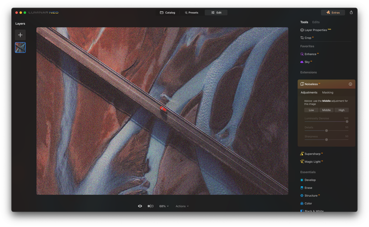Open the 68% zoom dropdown
The width and height of the screenshot is (369, 227).
(164, 206)
